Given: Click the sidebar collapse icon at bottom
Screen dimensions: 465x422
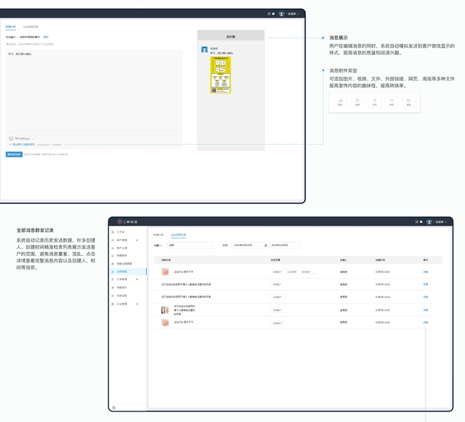Looking at the screenshot, I should coord(114,408).
